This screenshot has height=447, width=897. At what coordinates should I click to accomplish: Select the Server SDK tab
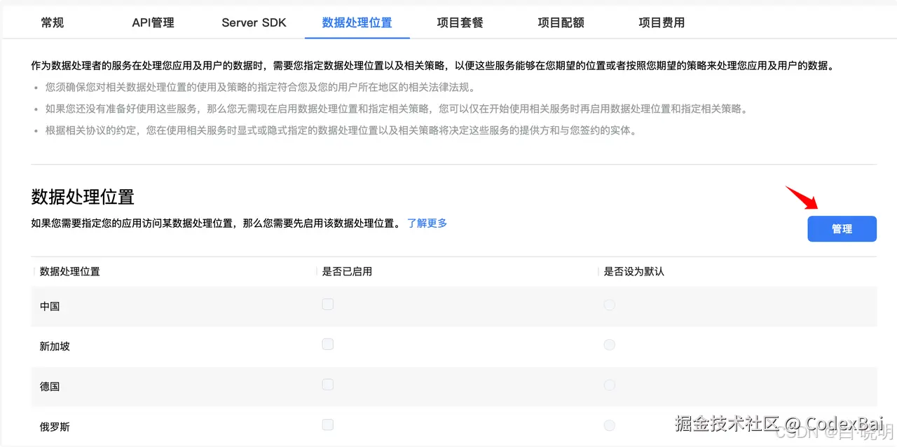coord(254,22)
